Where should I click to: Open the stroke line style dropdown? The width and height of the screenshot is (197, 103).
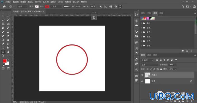(67, 6)
